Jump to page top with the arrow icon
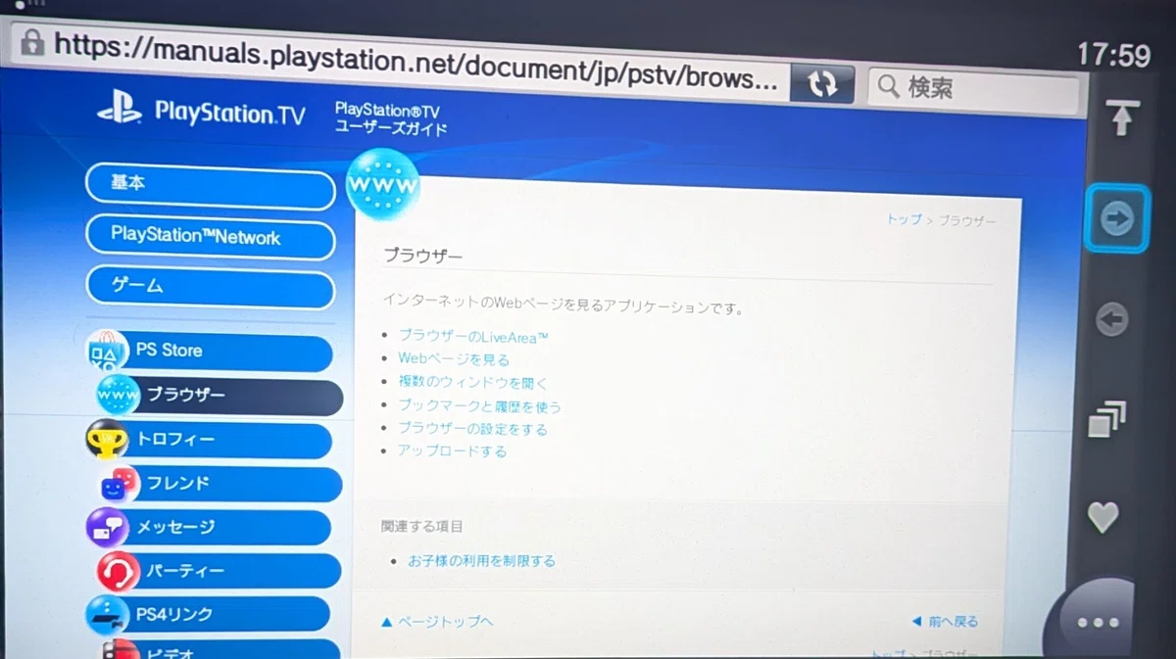 tap(1122, 118)
